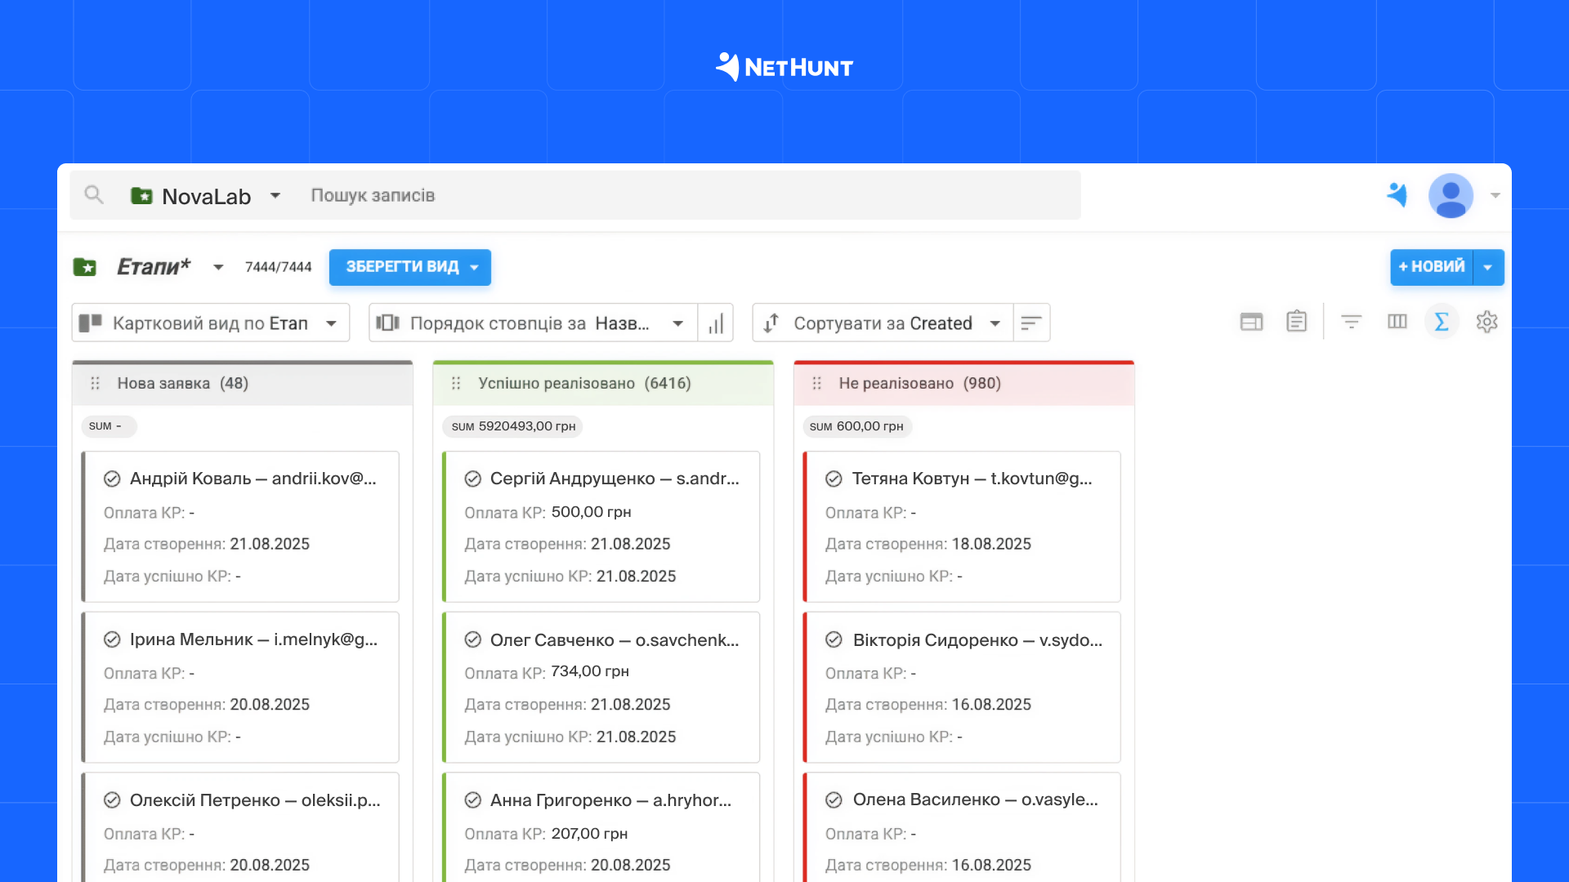The image size is (1569, 882).
Task: Focus the Пошук записів search field
Action: coord(372,196)
